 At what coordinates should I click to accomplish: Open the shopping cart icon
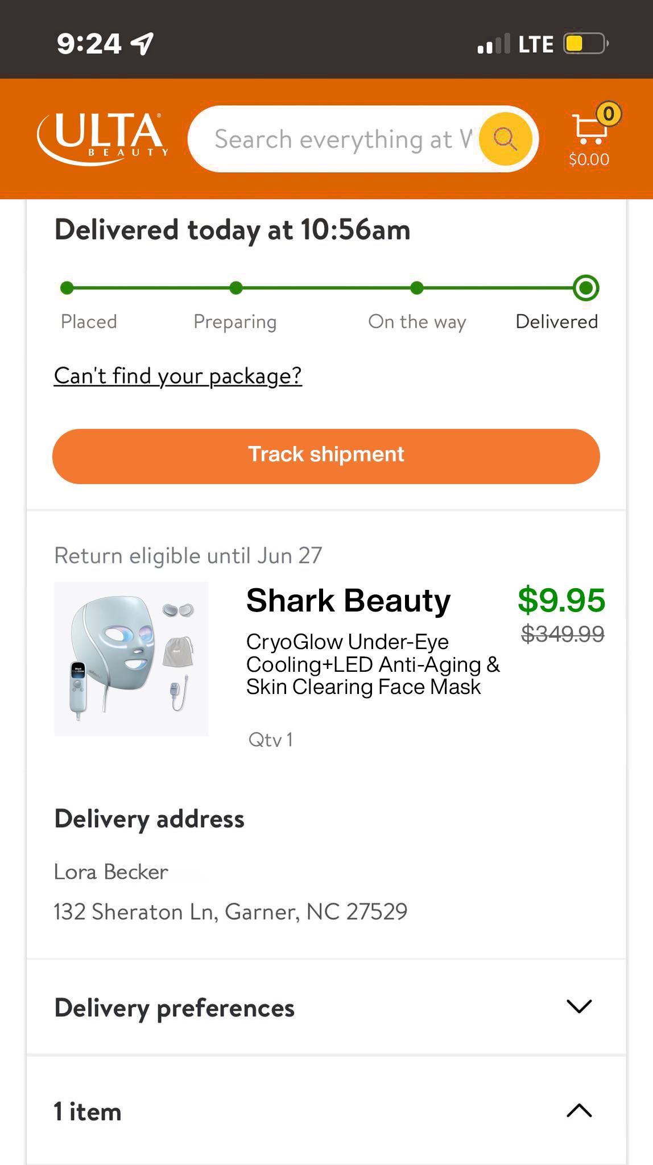click(x=589, y=129)
